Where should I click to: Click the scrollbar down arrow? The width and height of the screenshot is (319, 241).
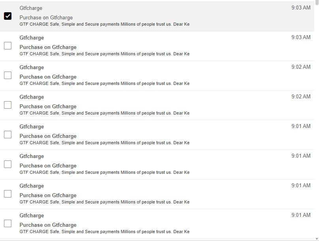point(317,238)
